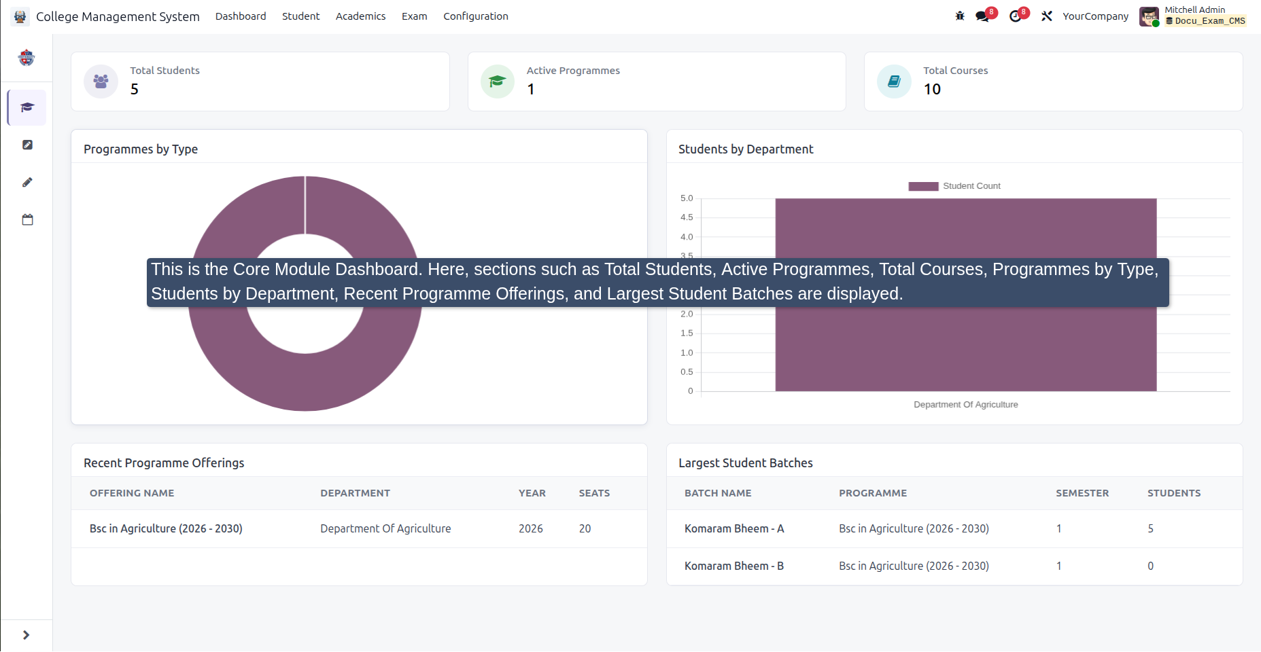This screenshot has width=1261, height=652.
Task: Click the college logo in sidebar
Action: 27,58
